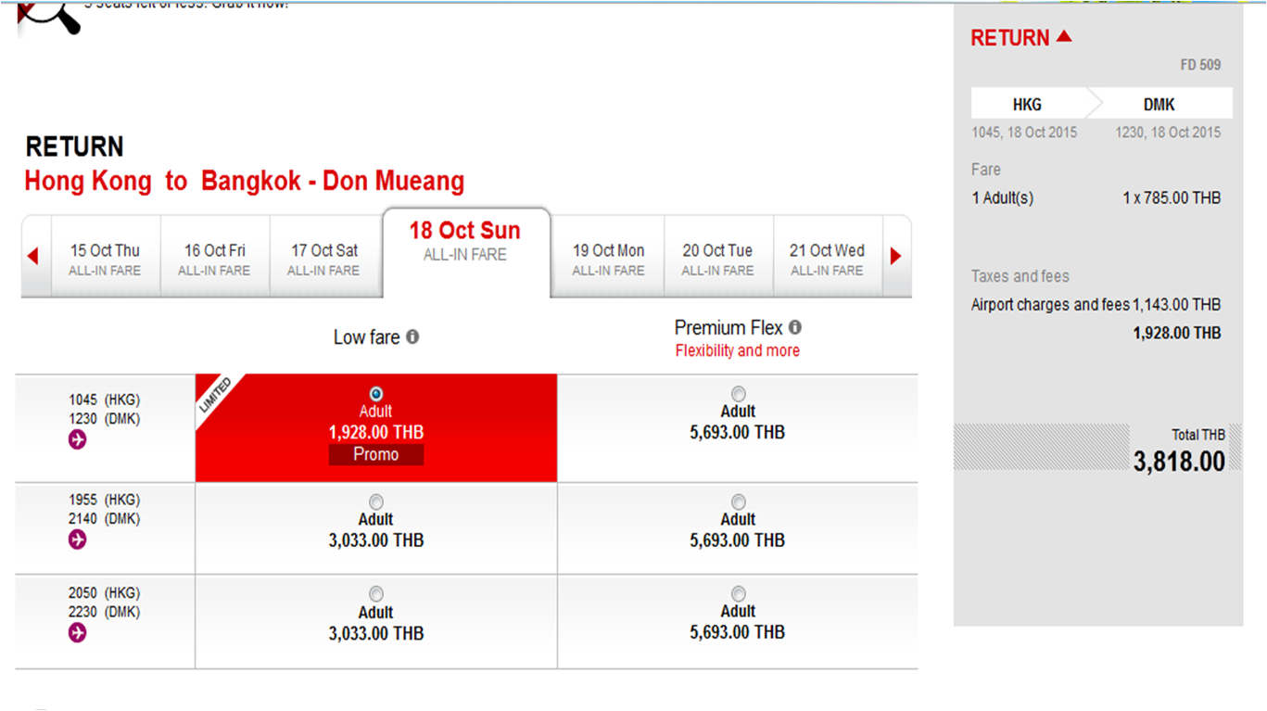Select Low fare radio for 1955 flight
This screenshot has width=1267, height=711.
376,502
